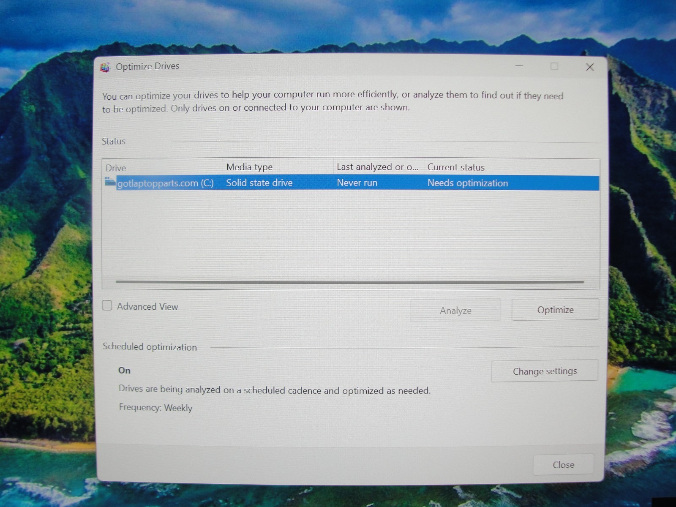This screenshot has width=676, height=507.
Task: Open Change settings for scheduled optimization
Action: click(545, 371)
